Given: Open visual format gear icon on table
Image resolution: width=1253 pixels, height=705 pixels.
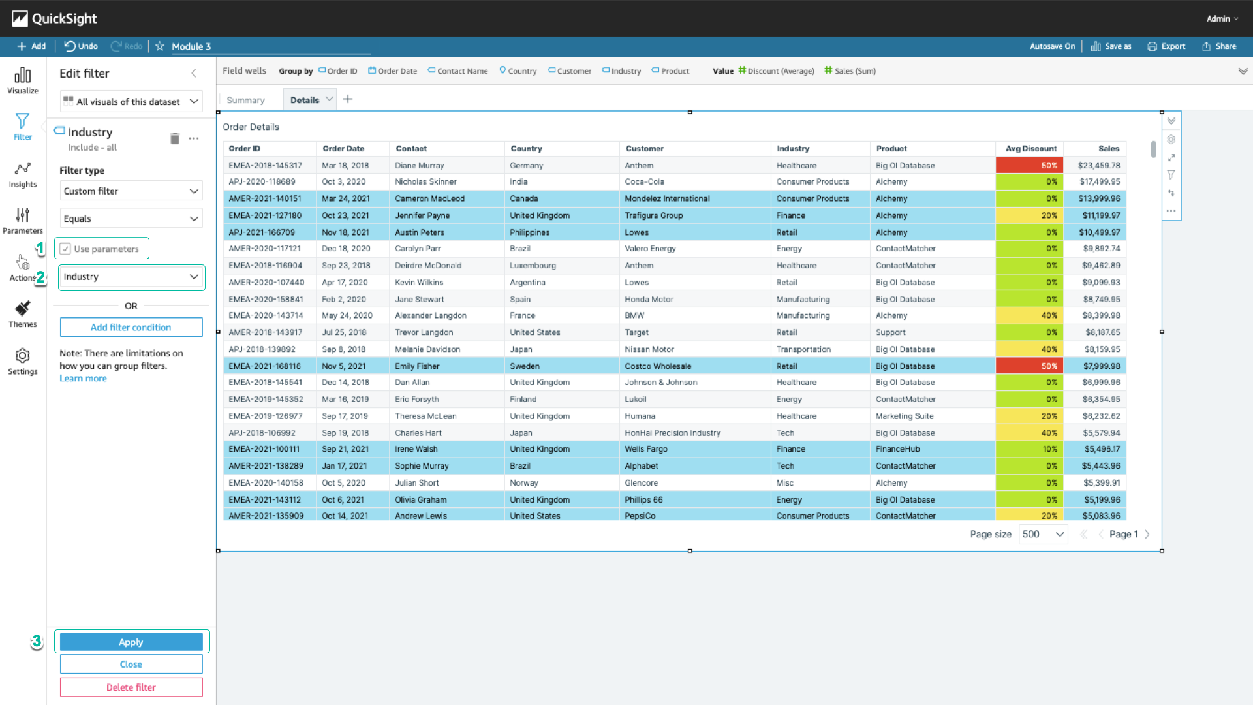Looking at the screenshot, I should click(x=1171, y=139).
